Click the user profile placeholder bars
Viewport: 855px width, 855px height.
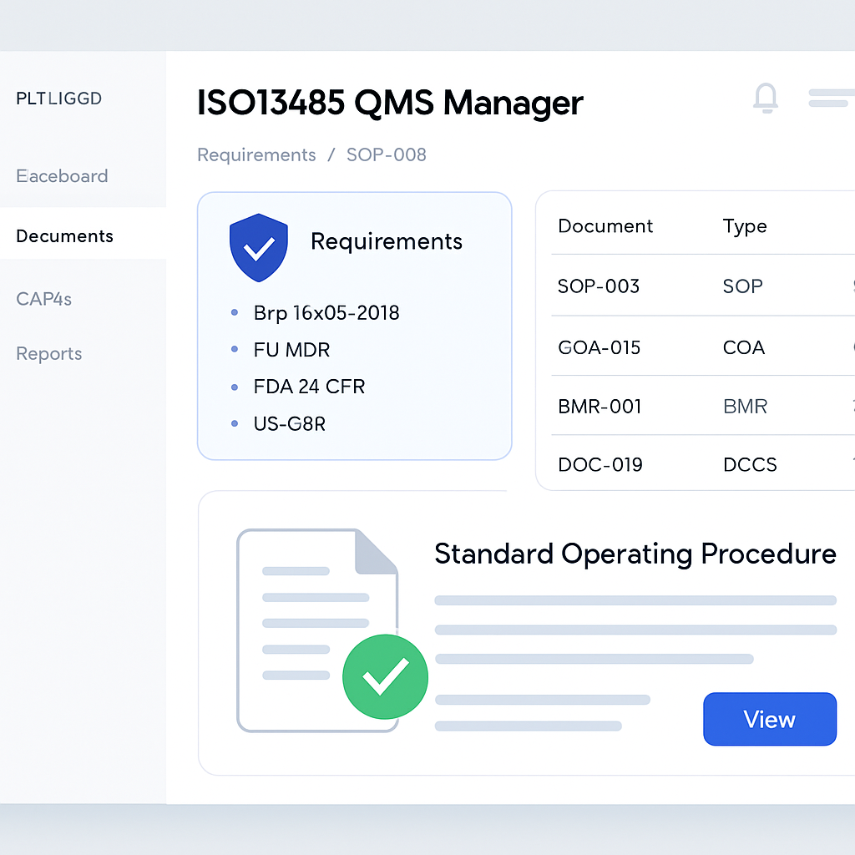[x=832, y=99]
